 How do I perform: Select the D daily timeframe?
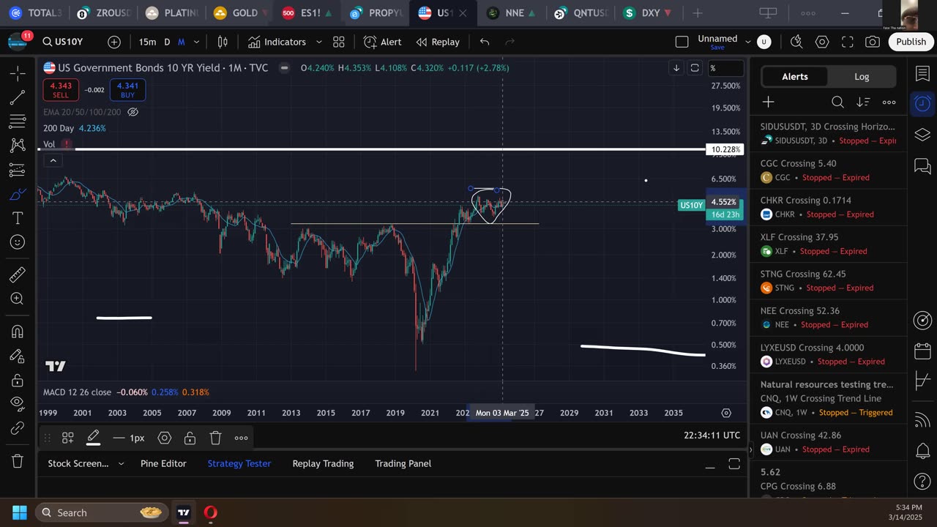click(167, 42)
